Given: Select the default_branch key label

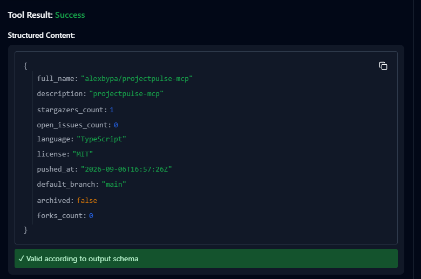Looking at the screenshot, I should [x=67, y=184].
